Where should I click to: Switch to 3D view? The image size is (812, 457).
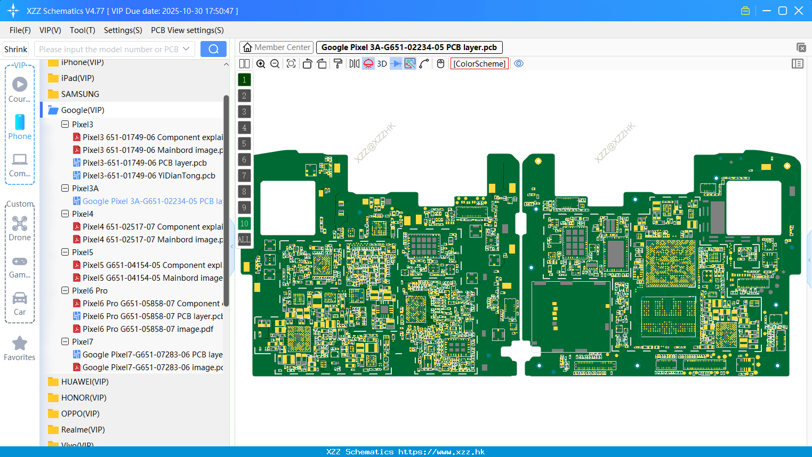click(382, 64)
